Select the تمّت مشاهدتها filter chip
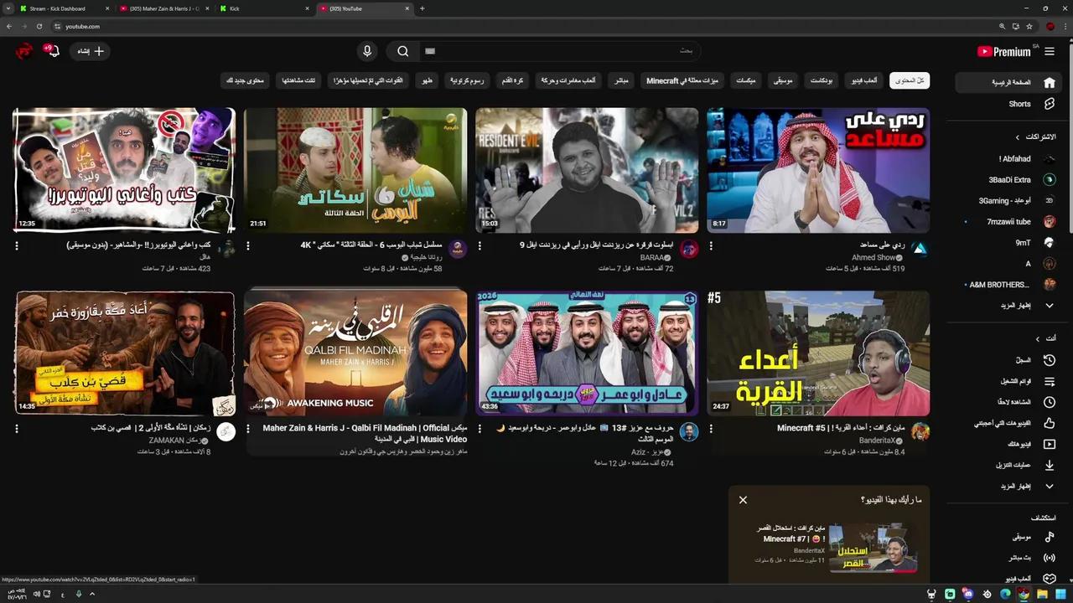This screenshot has height=603, width=1073. point(298,80)
